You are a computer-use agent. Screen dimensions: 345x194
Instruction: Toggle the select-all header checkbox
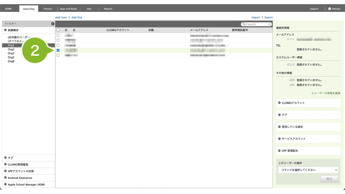point(58,30)
